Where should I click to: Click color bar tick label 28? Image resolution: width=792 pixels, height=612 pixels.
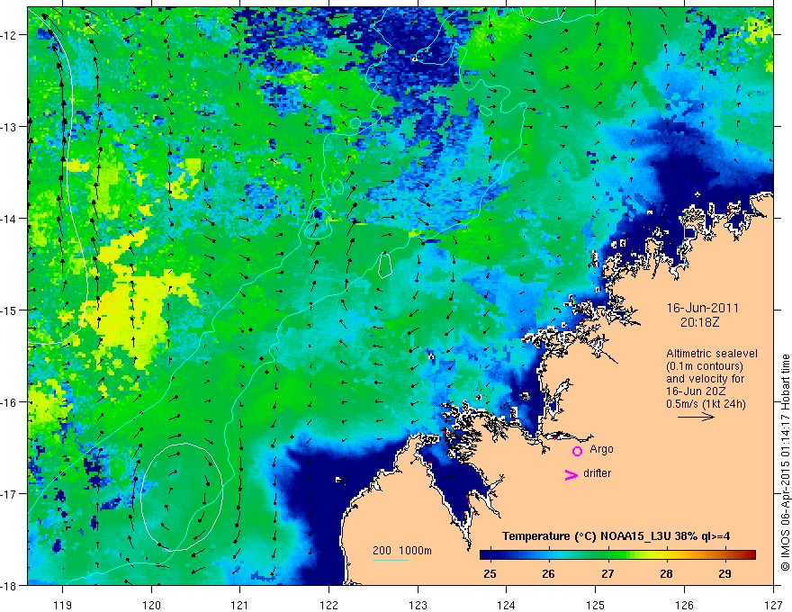(x=666, y=573)
